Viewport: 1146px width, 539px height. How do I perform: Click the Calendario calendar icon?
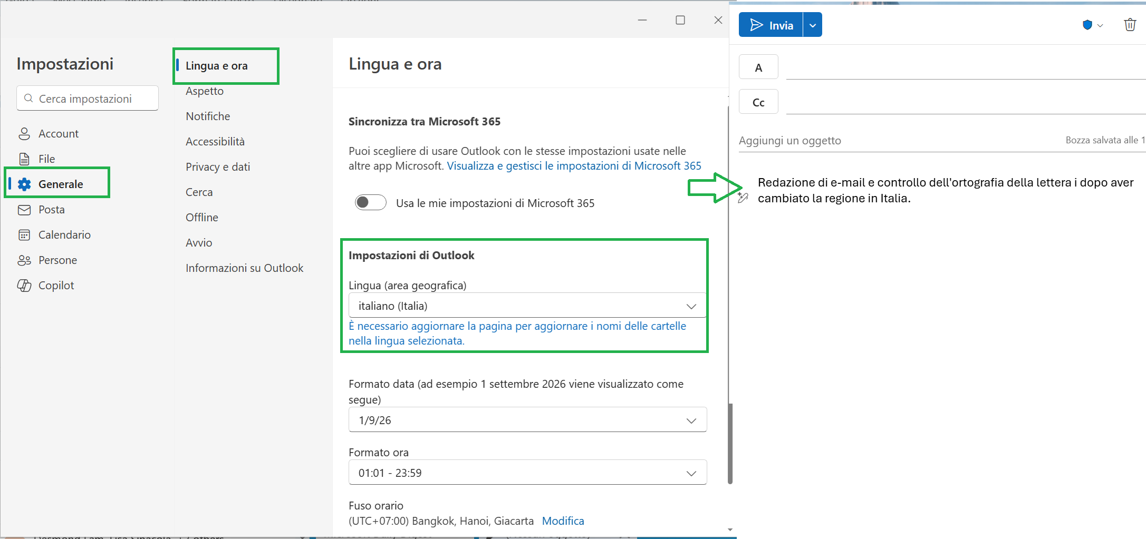(x=24, y=235)
